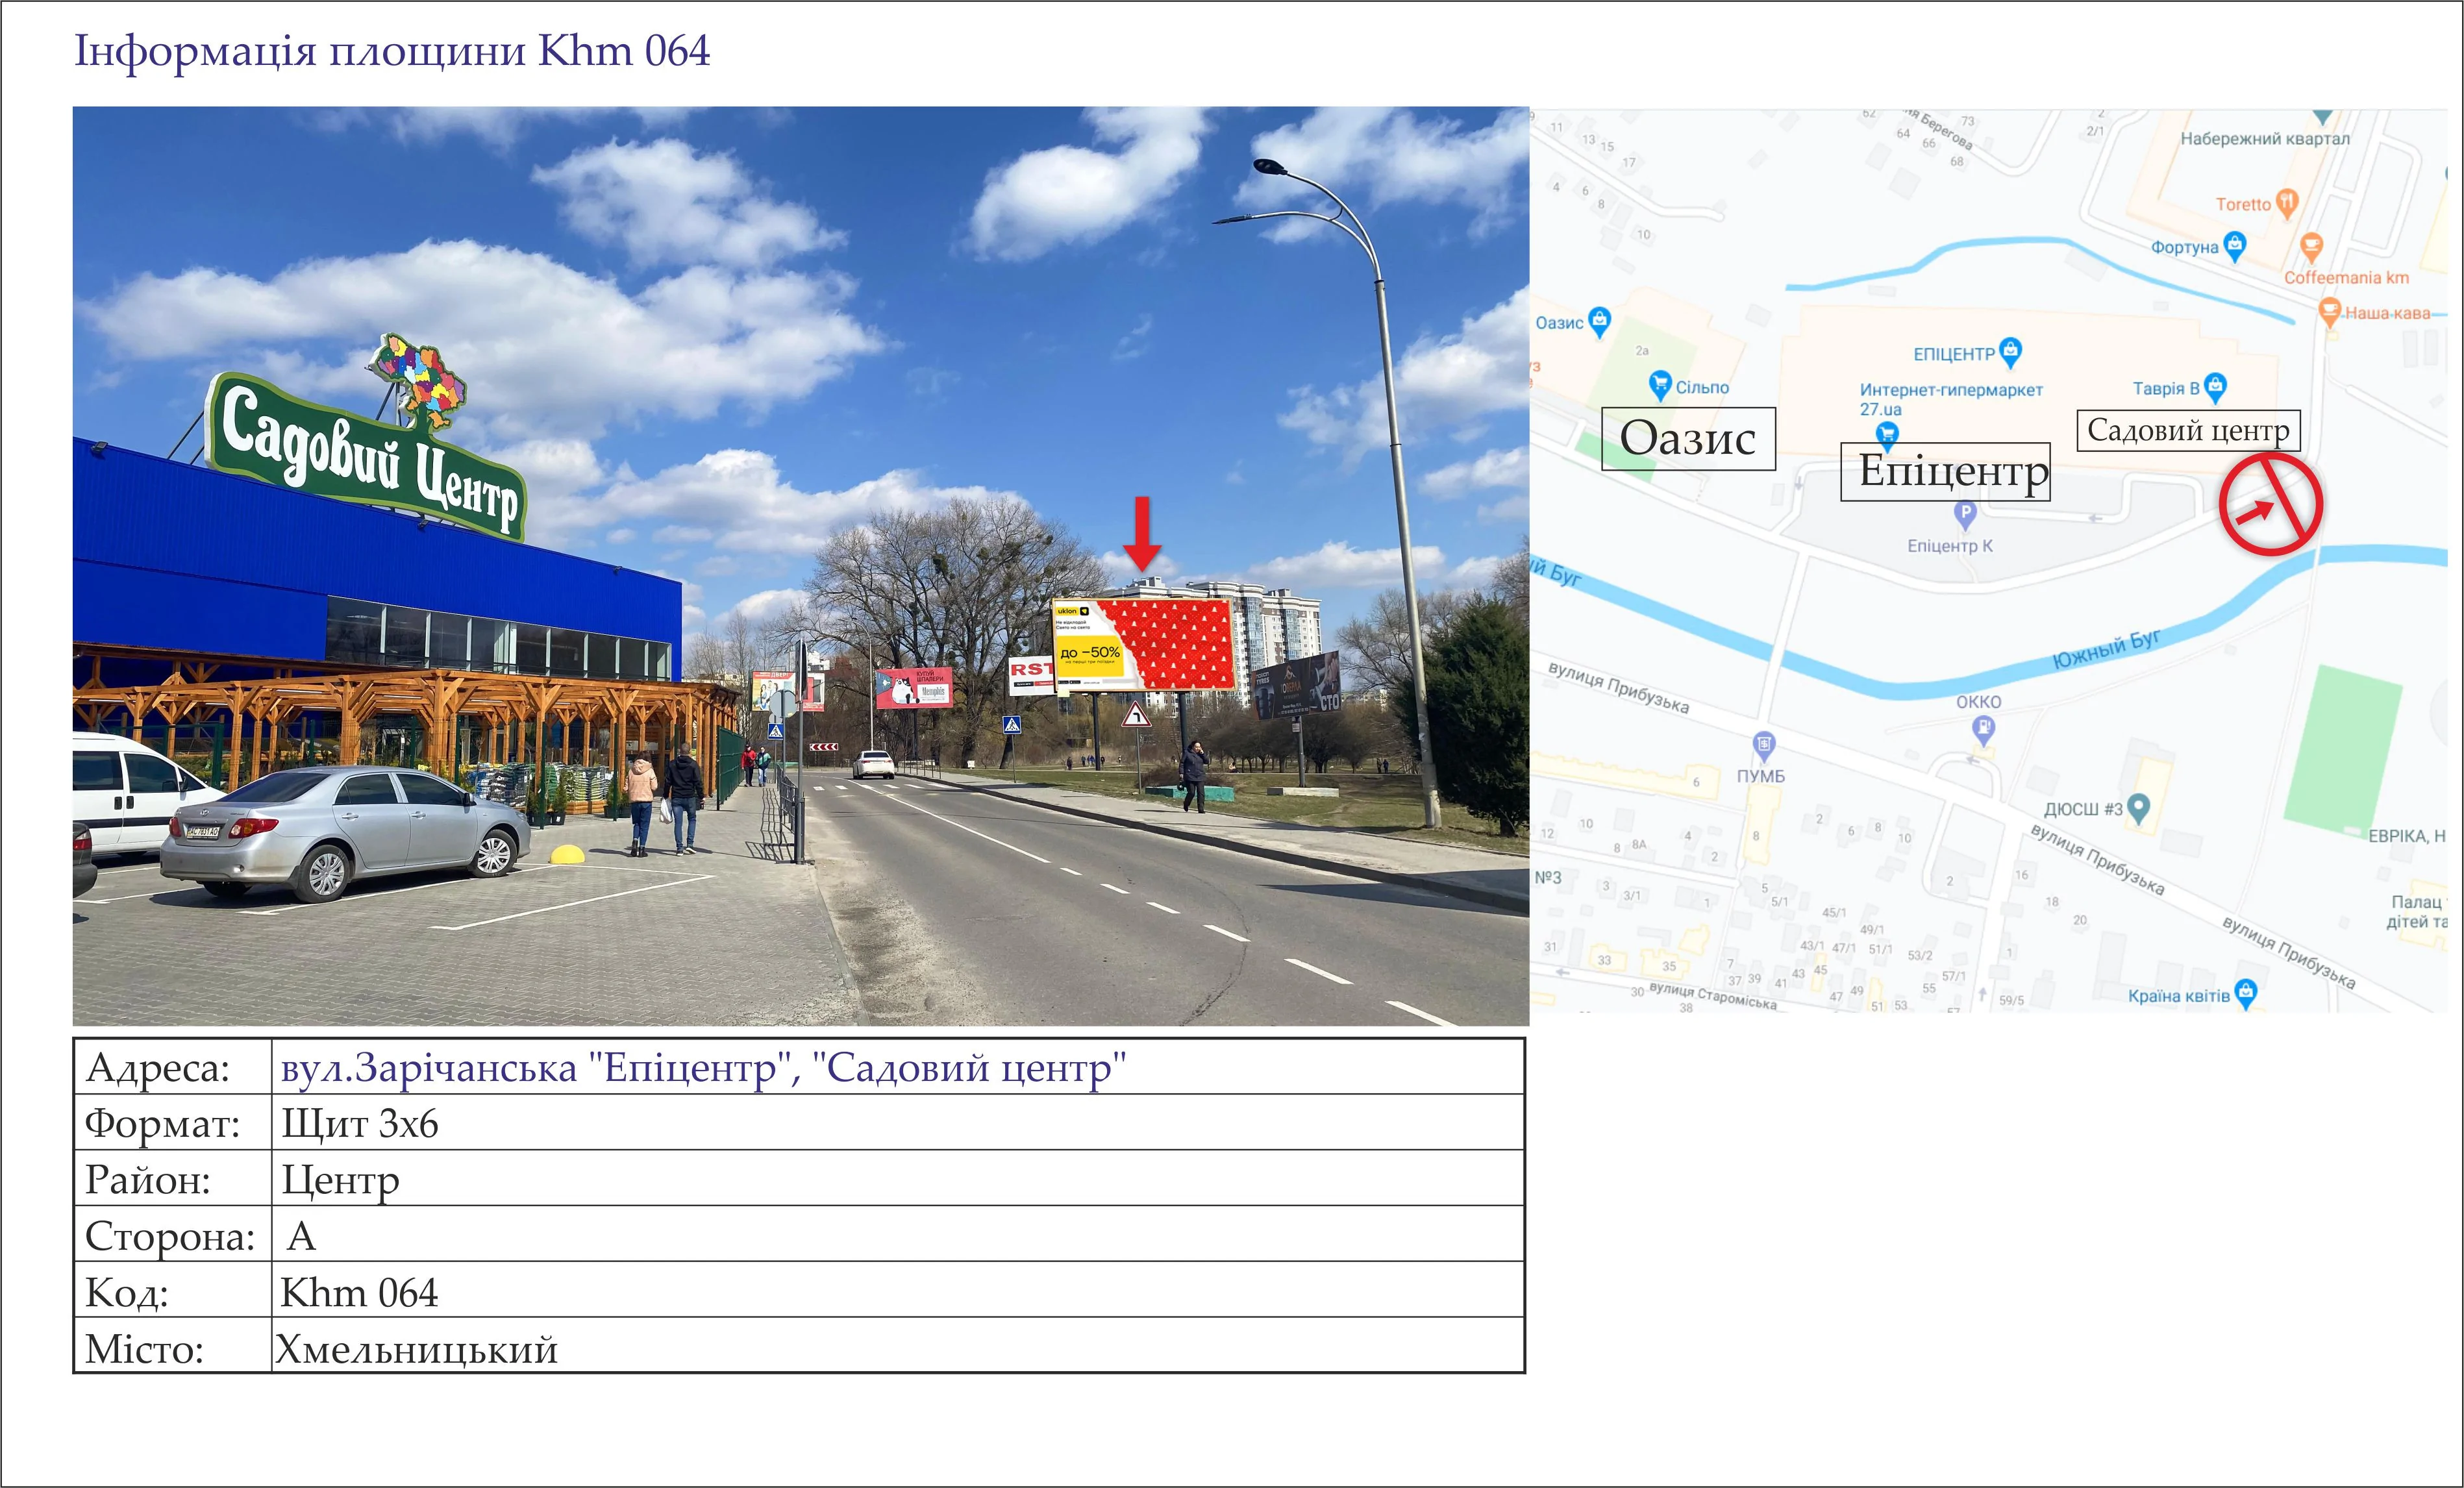
Task: Click the ДЮСШ #3 location pin
Action: (2138, 807)
